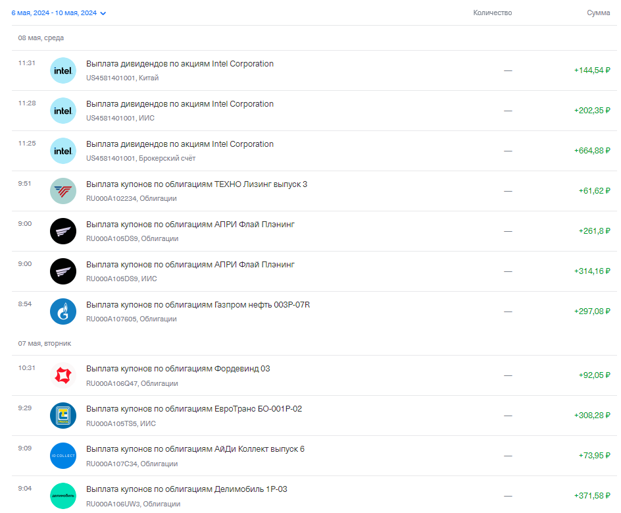The image size is (621, 513).
Task: Click the Делимобиль green logo
Action: point(63,496)
